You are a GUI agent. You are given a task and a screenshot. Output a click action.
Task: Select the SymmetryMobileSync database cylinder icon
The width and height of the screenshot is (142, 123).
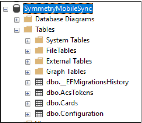(16, 8)
